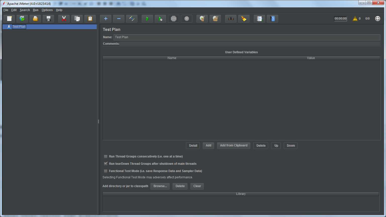Click the Add variable button
The image size is (386, 217).
[209, 146]
